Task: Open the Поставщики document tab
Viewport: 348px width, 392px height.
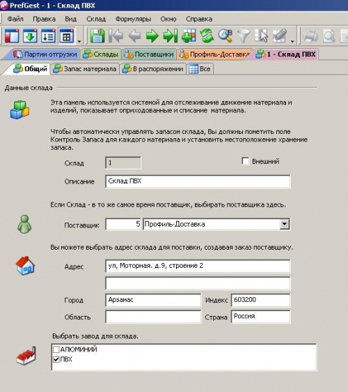Action: click(x=149, y=54)
